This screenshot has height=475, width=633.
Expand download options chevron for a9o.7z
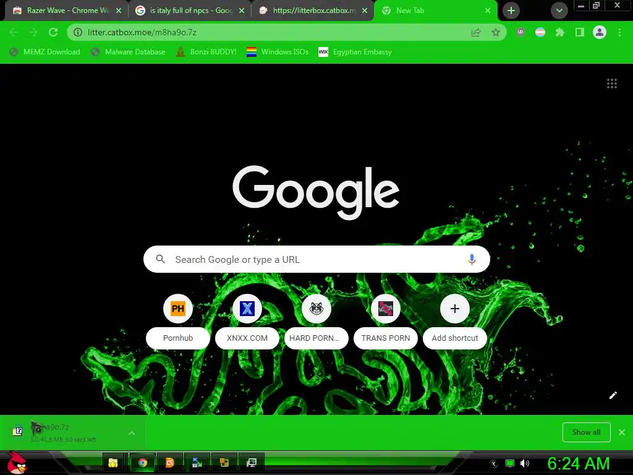pyautogui.click(x=132, y=433)
